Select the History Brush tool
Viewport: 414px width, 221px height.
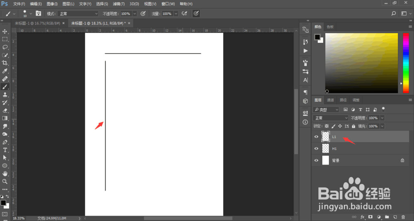[x=5, y=102]
